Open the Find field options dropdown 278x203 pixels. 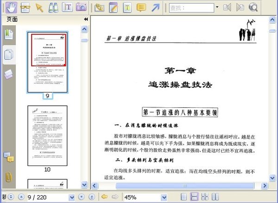click(217, 7)
